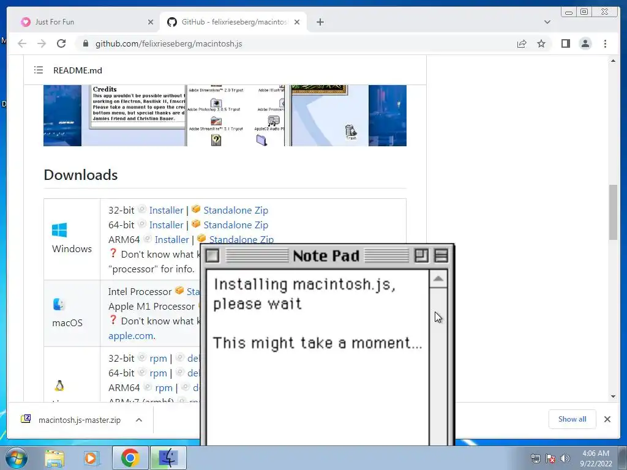
Task: Download Windows 32-bit Standalone Zip
Action: point(236,211)
